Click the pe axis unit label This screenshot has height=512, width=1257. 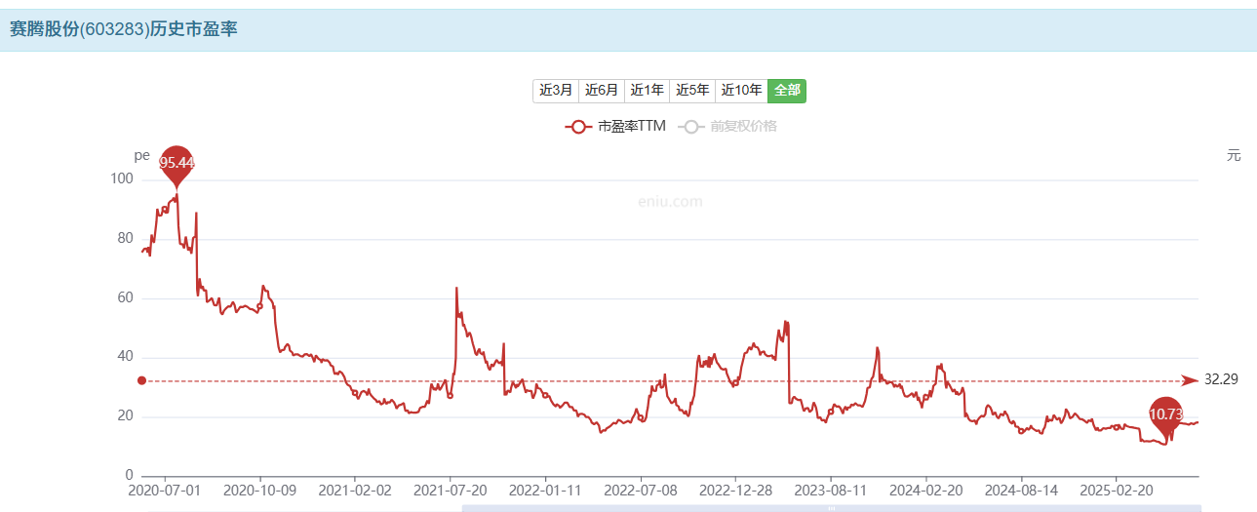click(141, 155)
